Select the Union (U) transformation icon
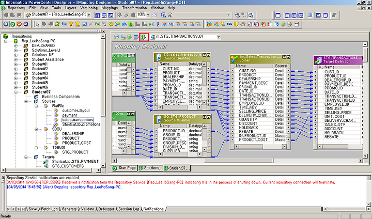Screen dimensions: 372x219 [236, 24]
